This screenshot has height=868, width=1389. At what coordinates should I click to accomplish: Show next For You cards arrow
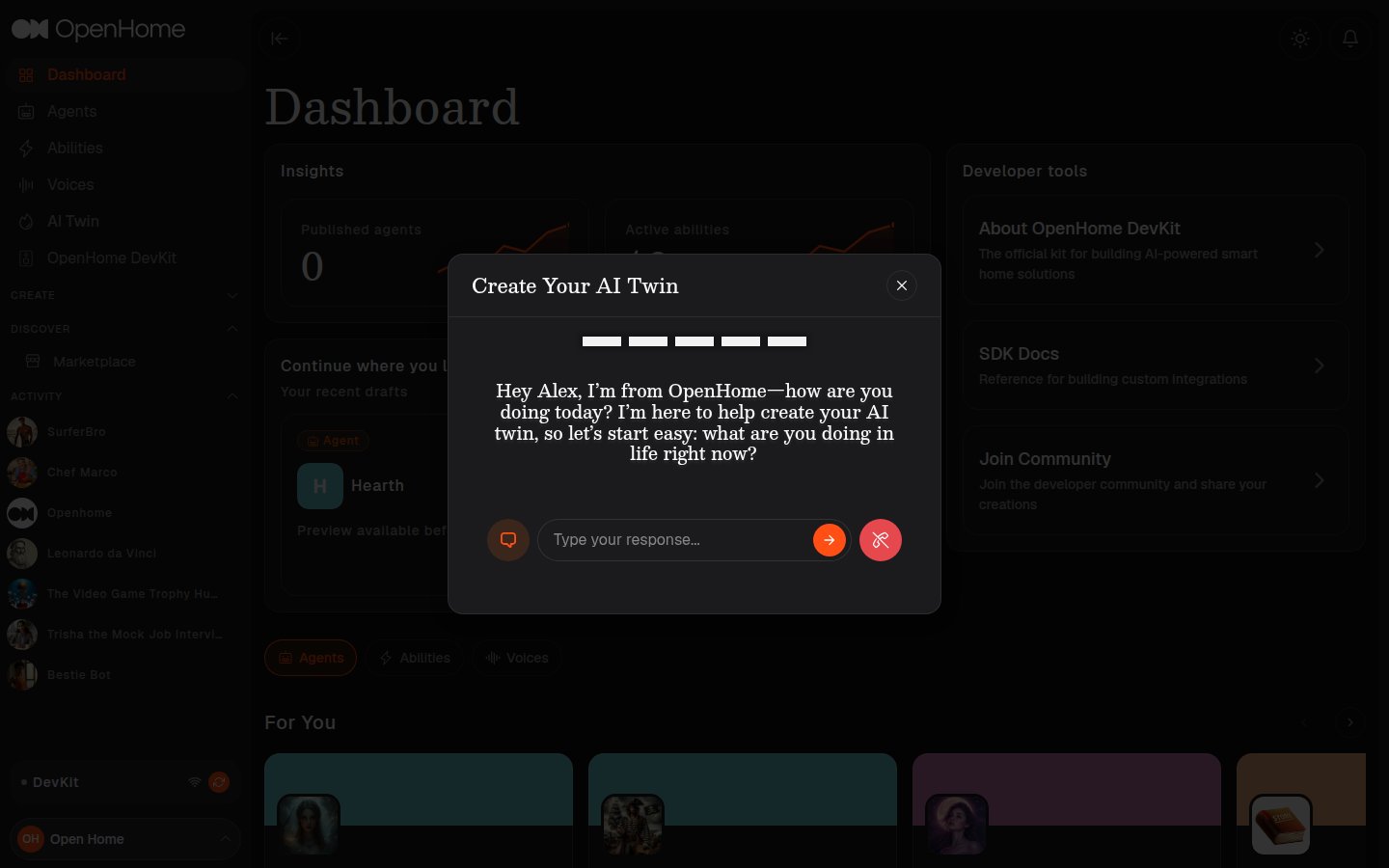coord(1350,722)
